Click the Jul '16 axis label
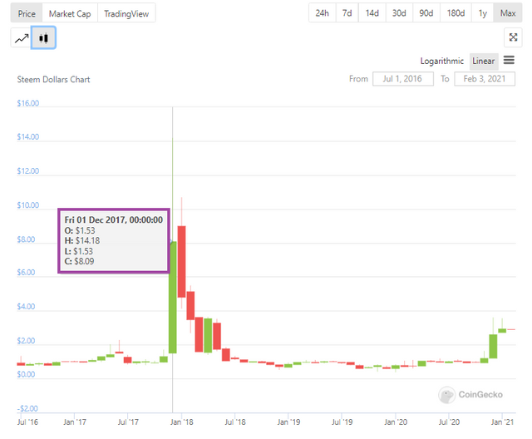Image resolution: width=532 pixels, height=439 pixels. pos(27,422)
